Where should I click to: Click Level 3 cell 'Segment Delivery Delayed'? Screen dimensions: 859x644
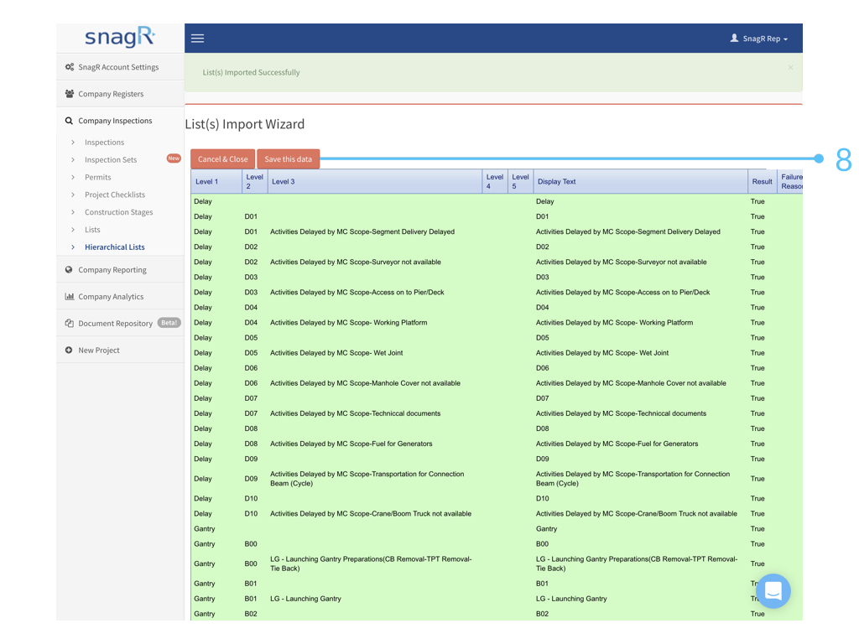click(362, 231)
